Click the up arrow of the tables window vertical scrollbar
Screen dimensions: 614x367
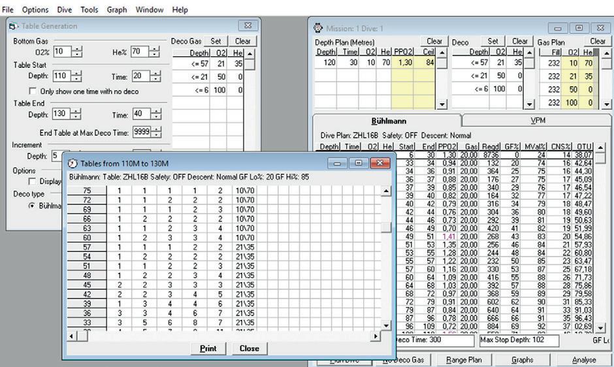click(x=385, y=191)
